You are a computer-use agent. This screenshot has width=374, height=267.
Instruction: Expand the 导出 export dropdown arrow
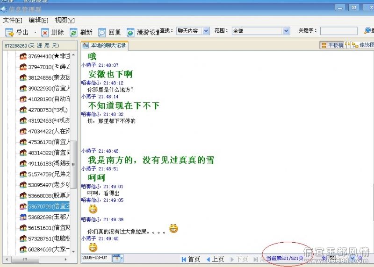point(36,32)
